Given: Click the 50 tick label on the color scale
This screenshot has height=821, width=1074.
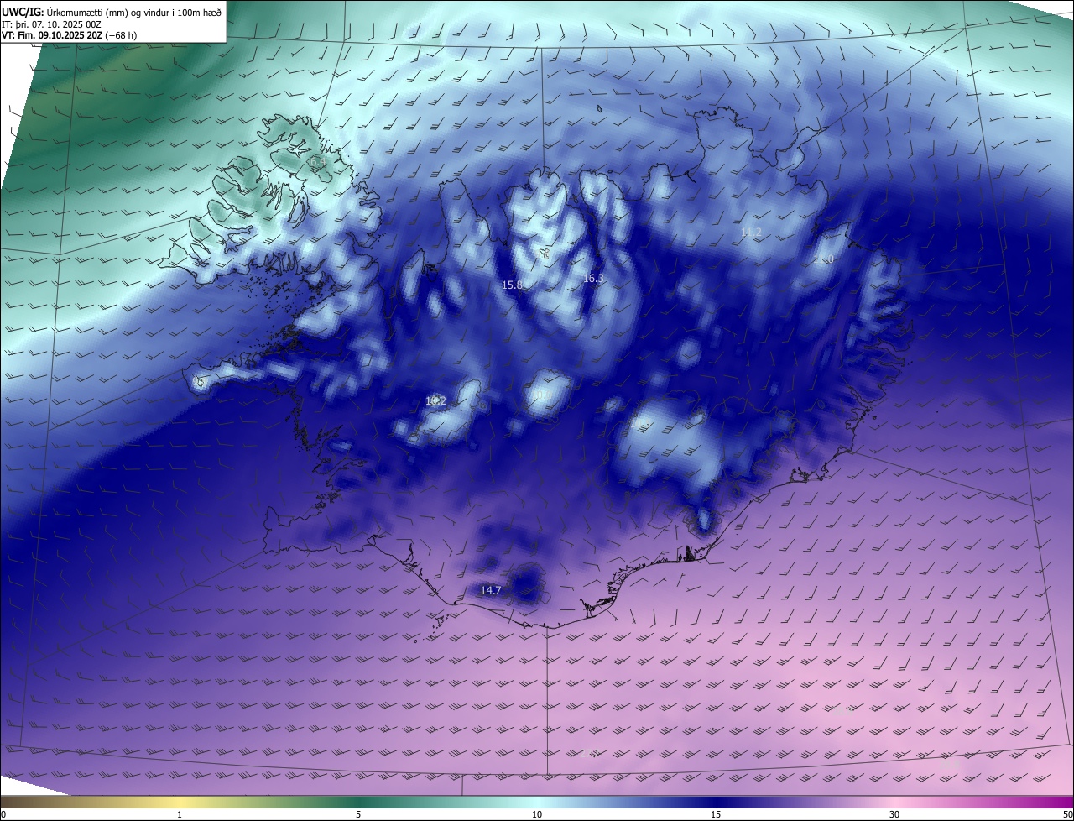Looking at the screenshot, I should [1066, 814].
